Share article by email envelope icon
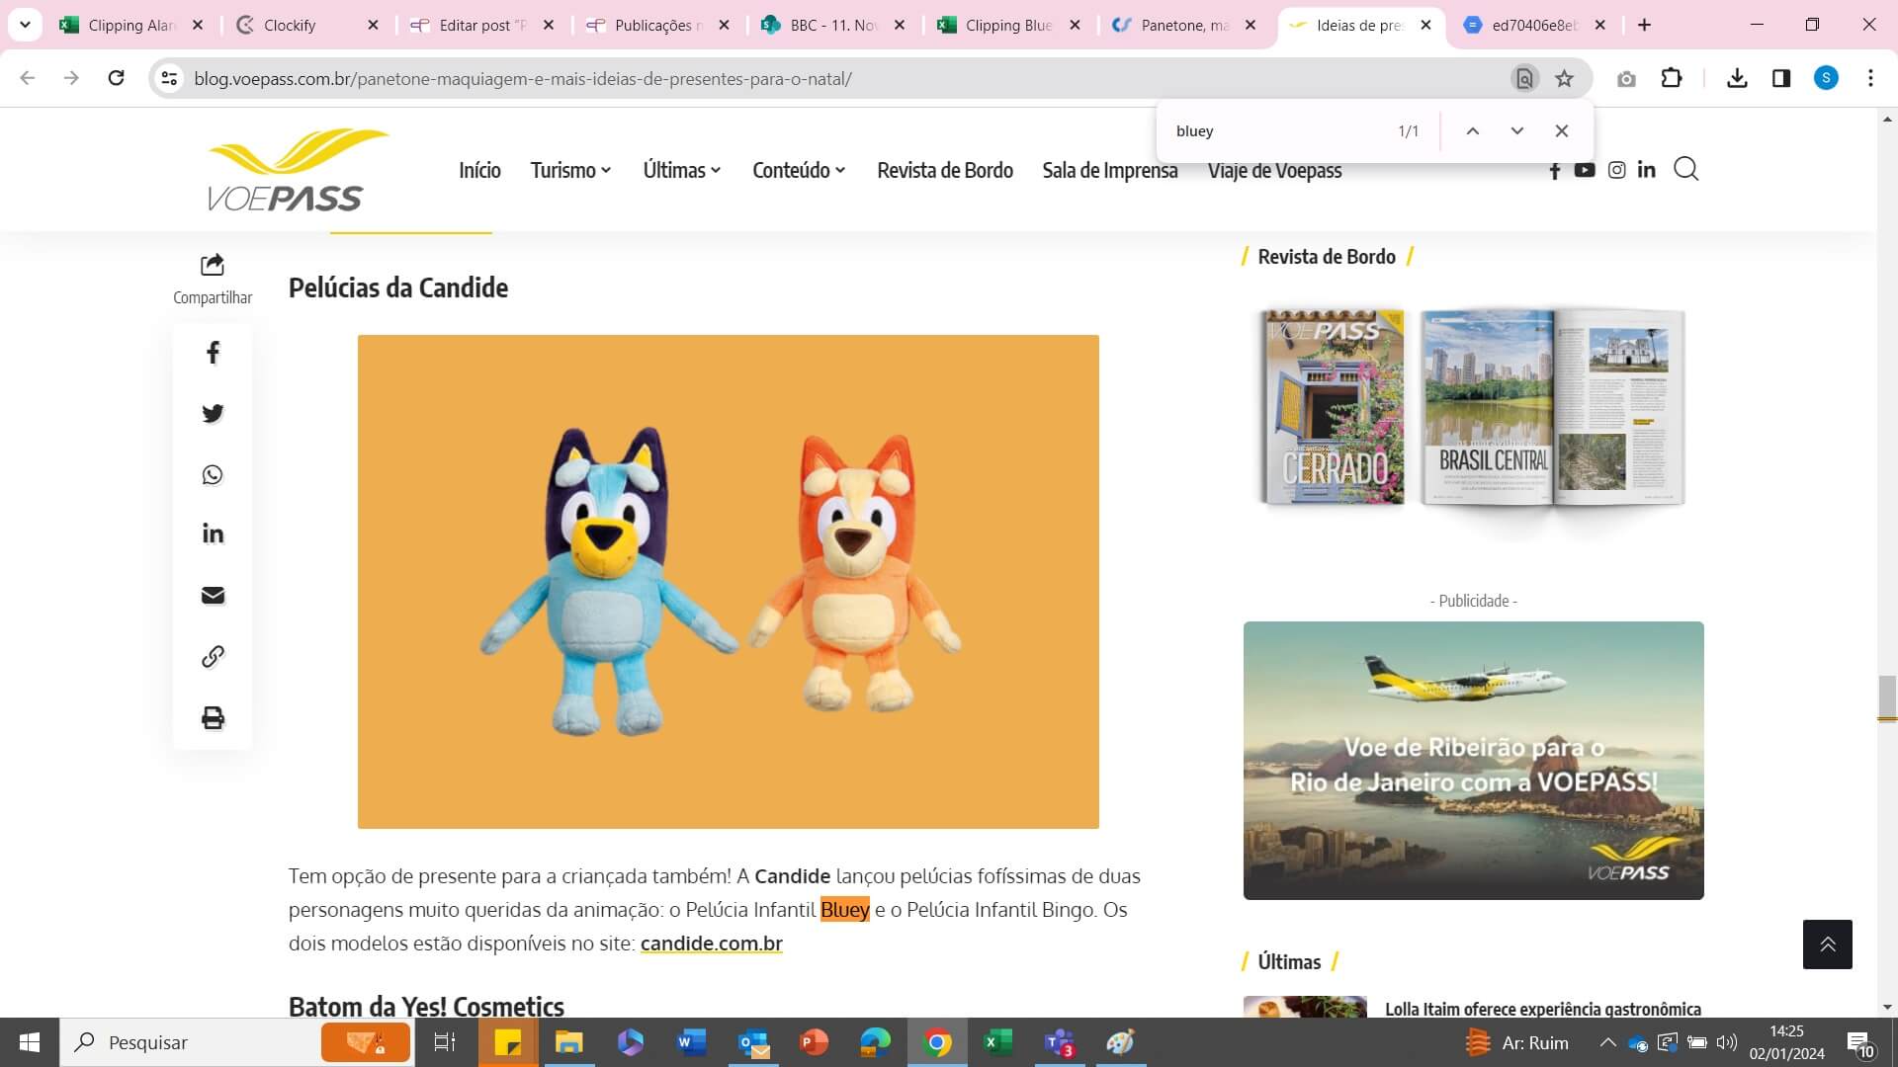 click(x=213, y=596)
